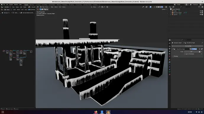This screenshot has width=204, height=114.
Task: Open the Files app in taskbar
Action: tap(102, 112)
